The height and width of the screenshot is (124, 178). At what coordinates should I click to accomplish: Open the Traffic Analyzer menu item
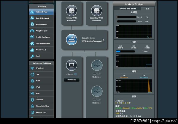tap(41, 37)
